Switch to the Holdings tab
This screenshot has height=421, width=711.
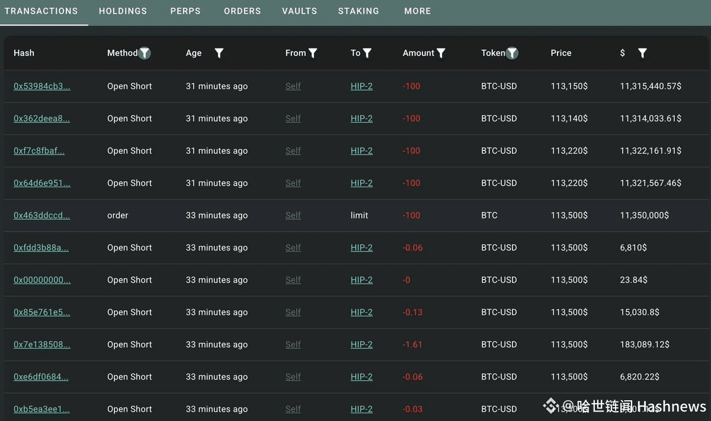point(123,11)
